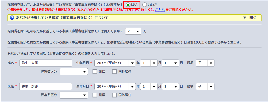
Task: Open 続柄 relationship dropdown for 弥生 次郎
Action: click(x=205, y=87)
